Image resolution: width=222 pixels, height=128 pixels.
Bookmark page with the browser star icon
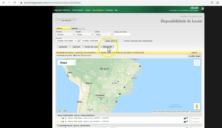point(218,2)
